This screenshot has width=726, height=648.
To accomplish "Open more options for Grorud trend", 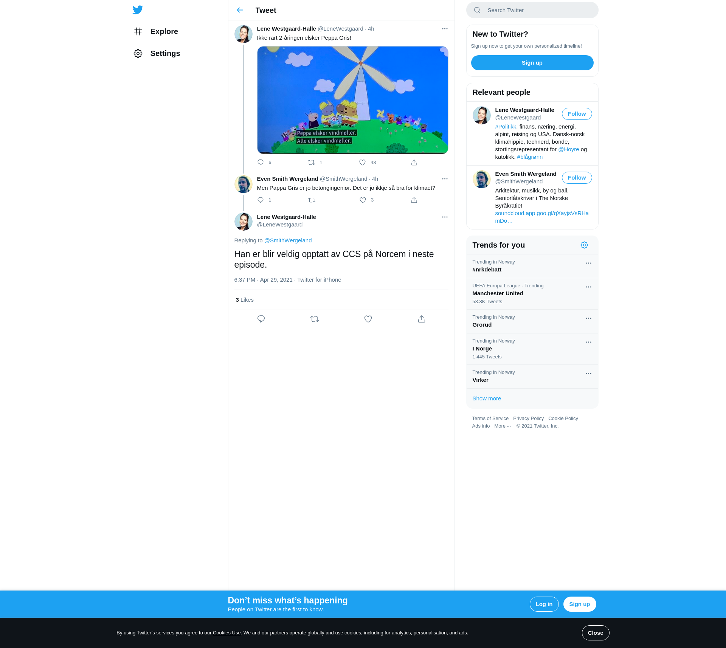I will pyautogui.click(x=588, y=318).
